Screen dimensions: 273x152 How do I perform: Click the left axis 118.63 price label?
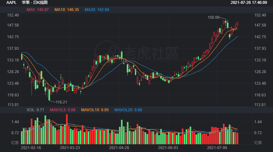point(13,95)
